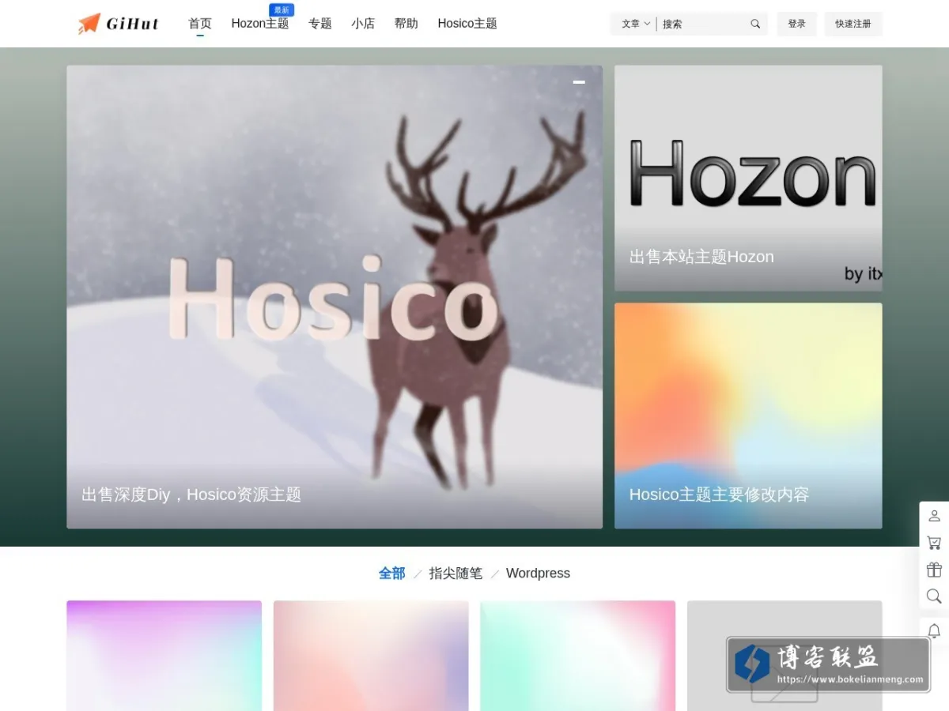Screen dimensions: 949x711
Task: Open the Hozon主题 menu item
Action: (260, 24)
